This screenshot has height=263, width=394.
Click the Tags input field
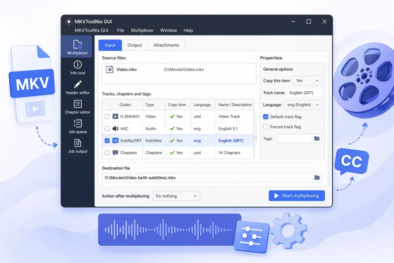tap(295, 139)
